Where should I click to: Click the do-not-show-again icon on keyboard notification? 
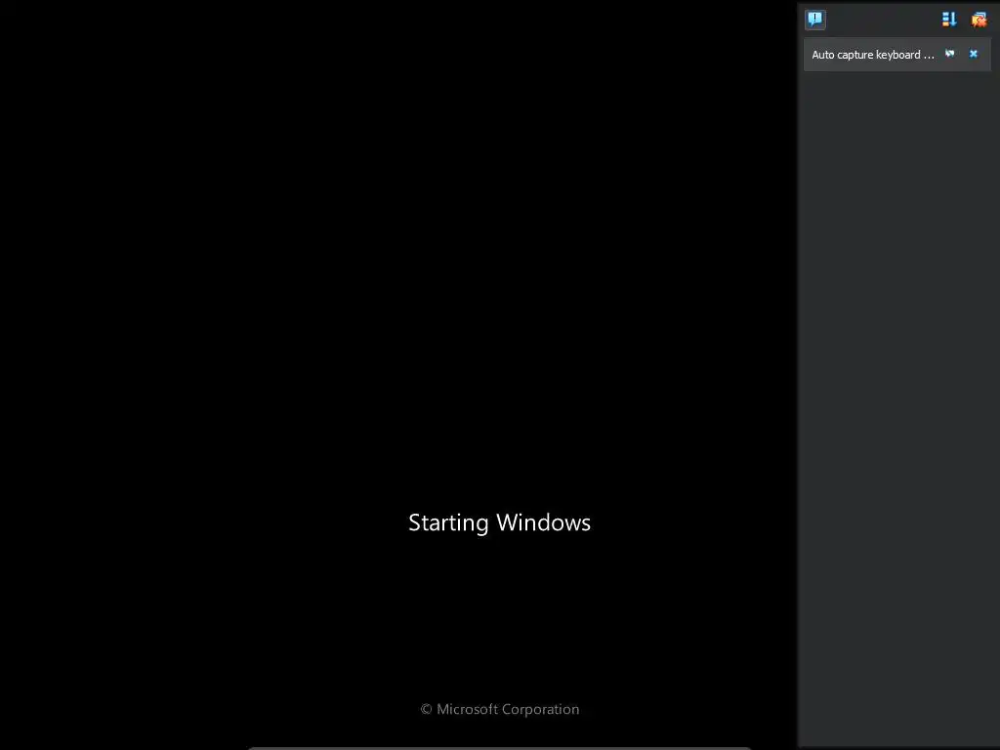point(949,54)
